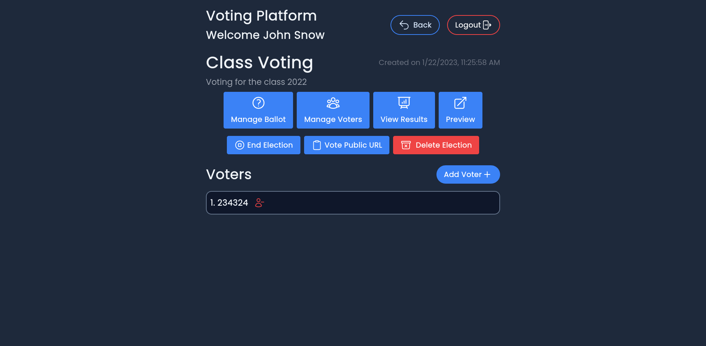Select the people icon on Manage Voters
706x346 pixels.
click(333, 103)
